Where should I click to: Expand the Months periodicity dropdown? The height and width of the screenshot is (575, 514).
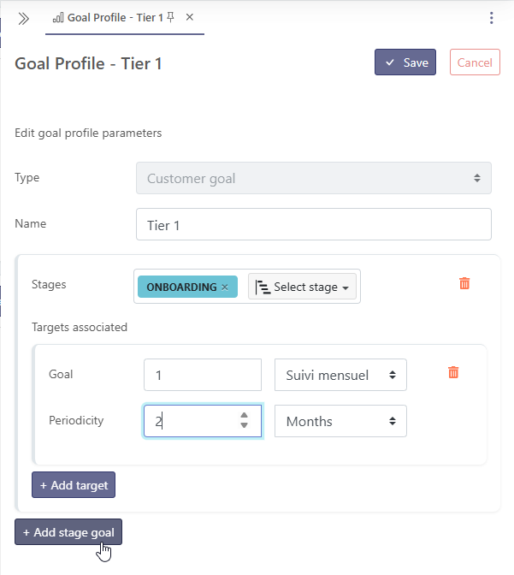click(x=340, y=421)
